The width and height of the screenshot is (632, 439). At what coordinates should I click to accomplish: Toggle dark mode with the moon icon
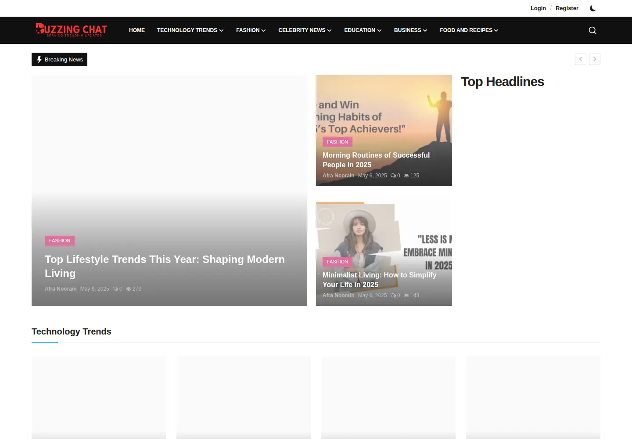coord(592,8)
